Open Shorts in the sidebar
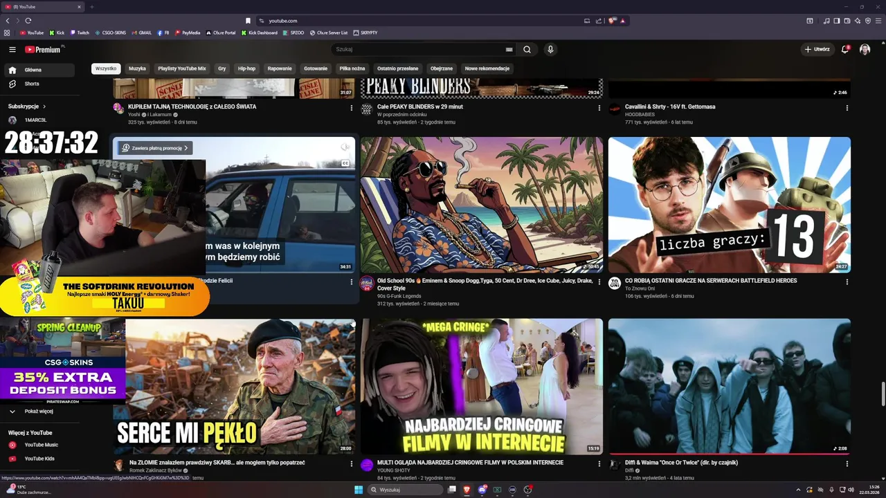The image size is (886, 498). coord(40,84)
